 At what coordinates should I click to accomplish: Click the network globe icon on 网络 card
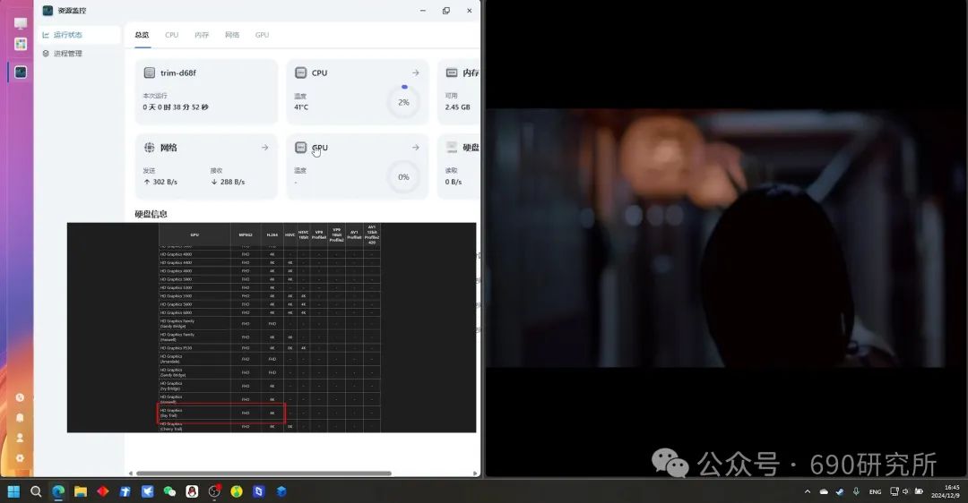coord(150,148)
